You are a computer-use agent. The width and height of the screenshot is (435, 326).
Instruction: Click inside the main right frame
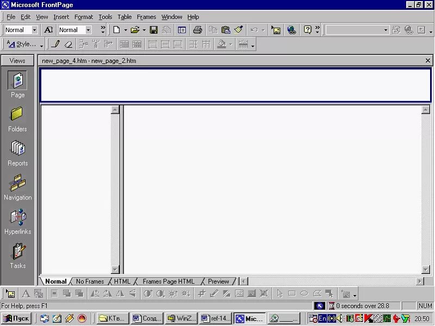click(273, 190)
